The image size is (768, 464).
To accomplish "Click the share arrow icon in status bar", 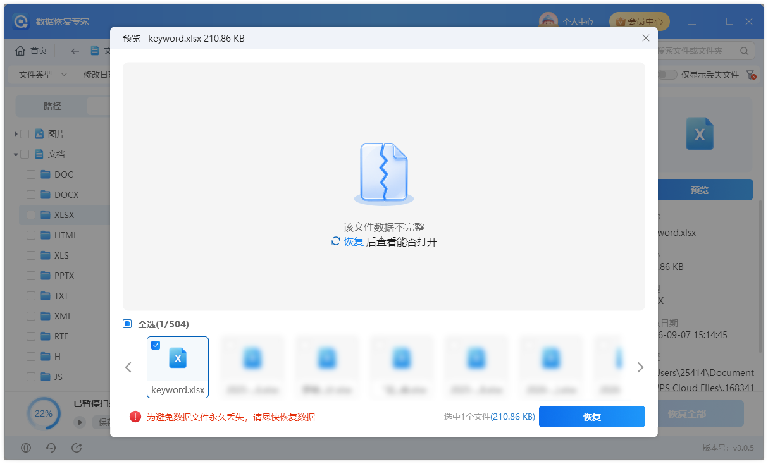I will [x=77, y=448].
